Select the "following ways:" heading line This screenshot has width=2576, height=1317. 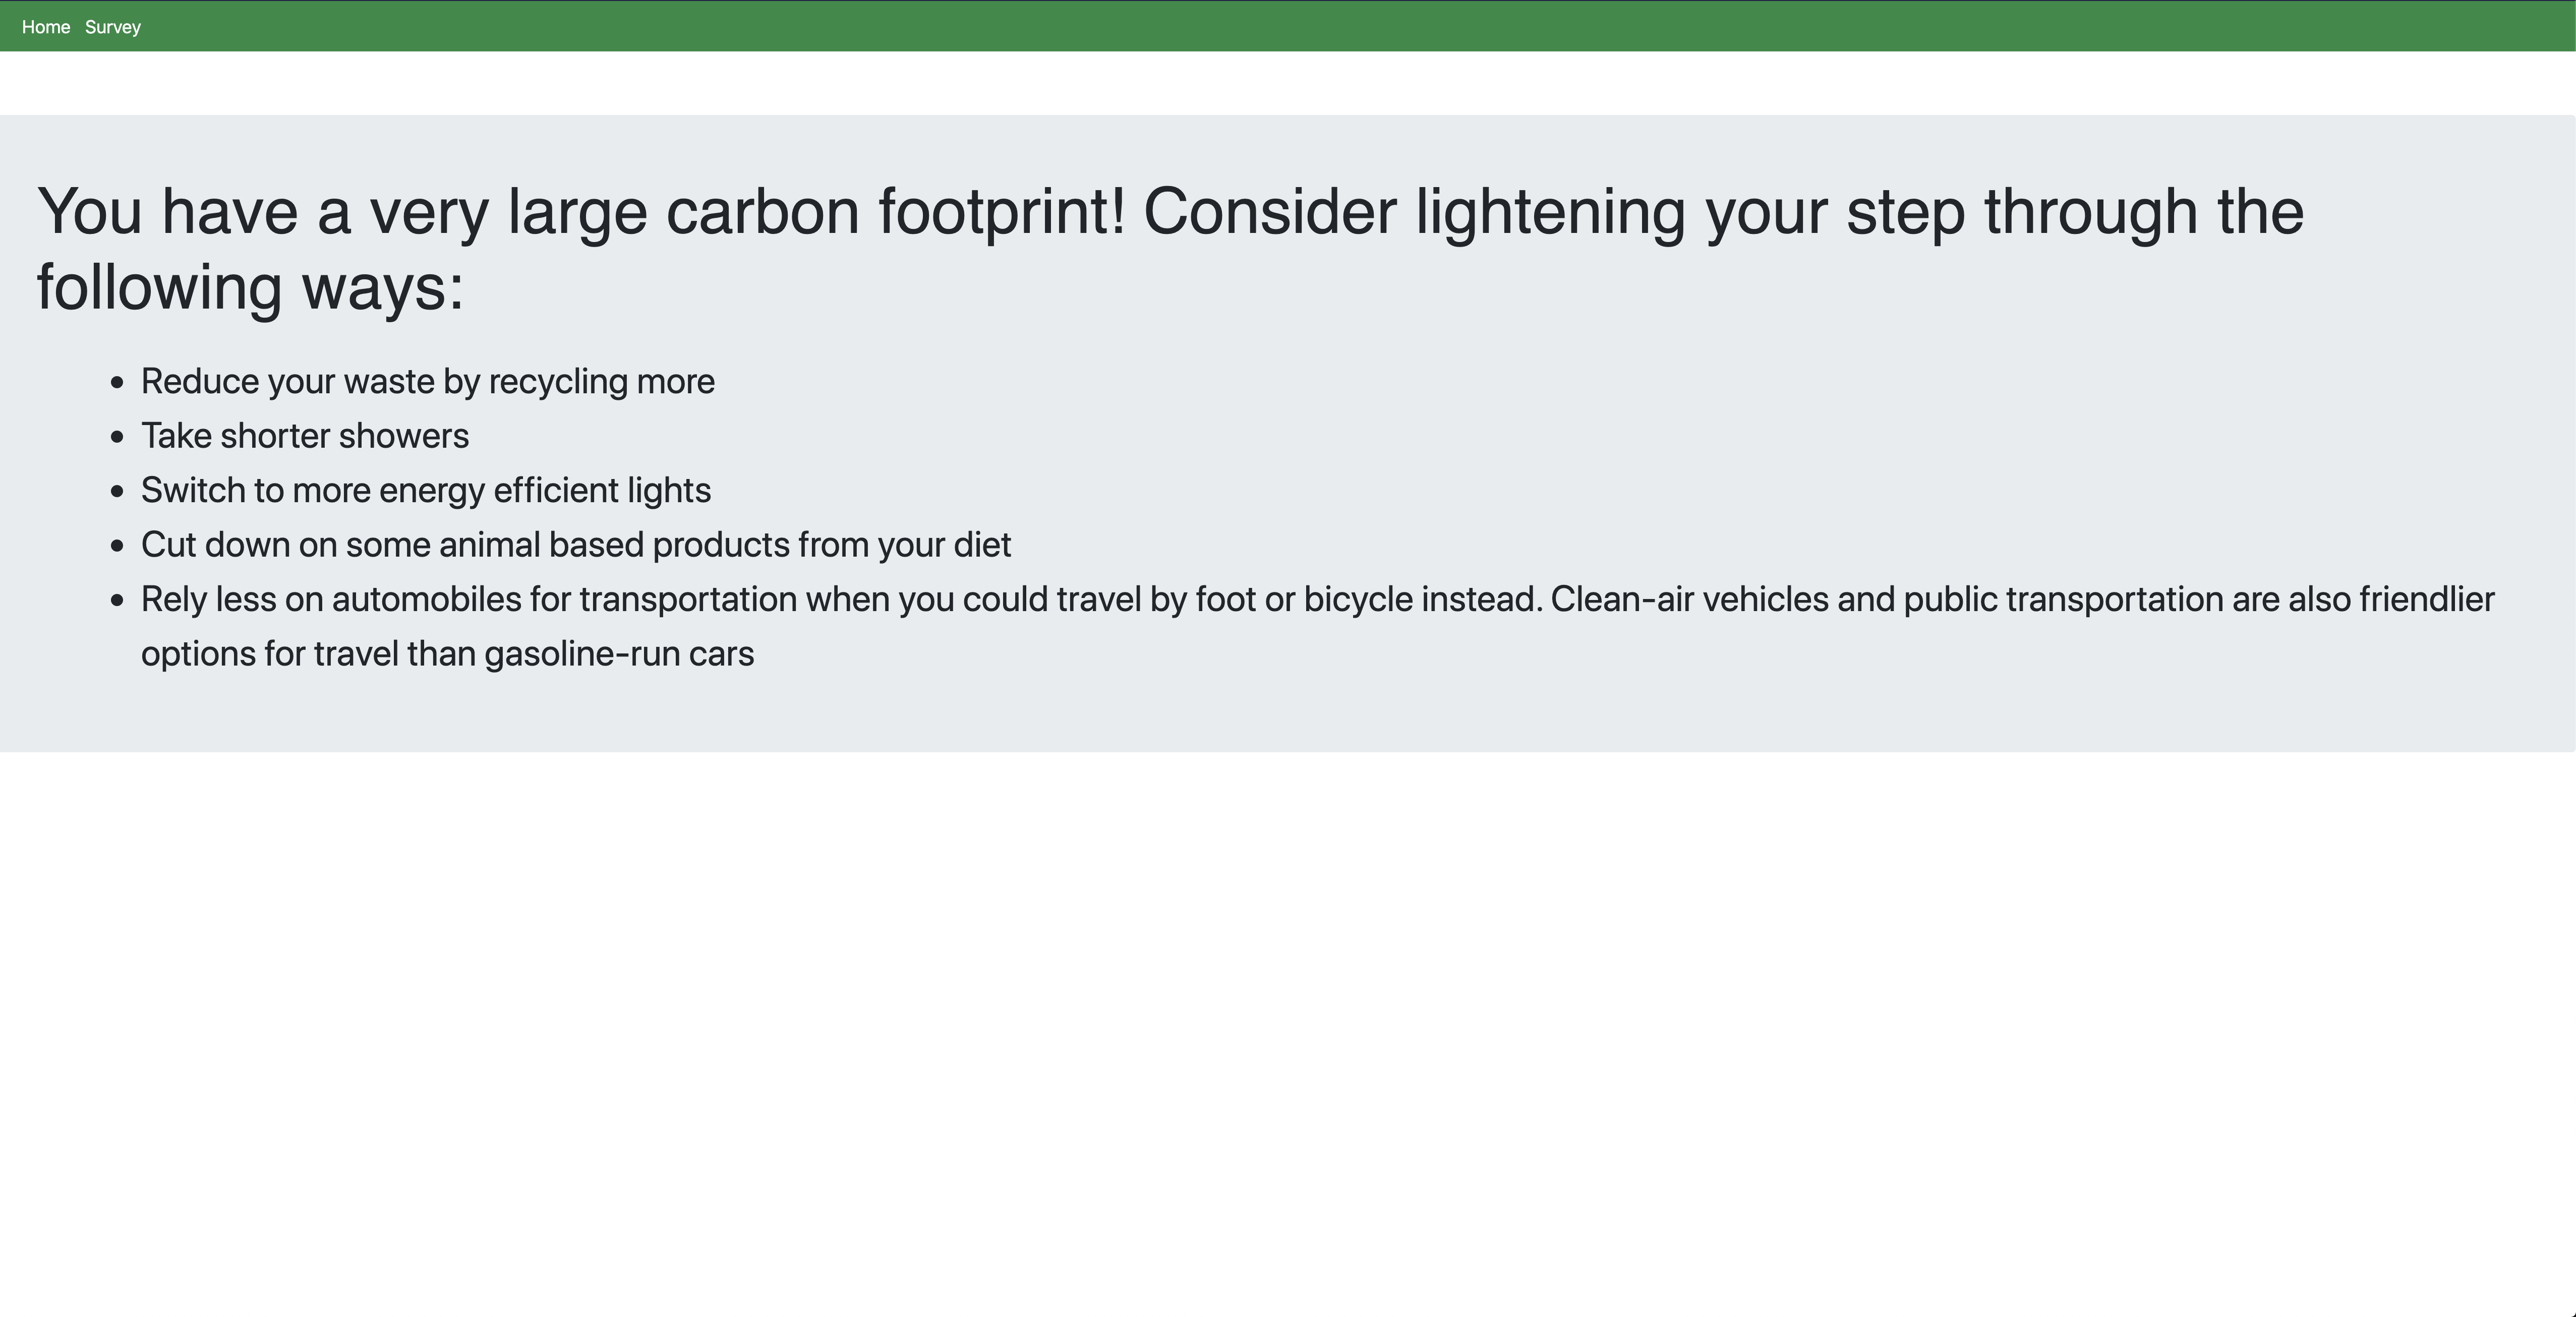[x=250, y=288]
